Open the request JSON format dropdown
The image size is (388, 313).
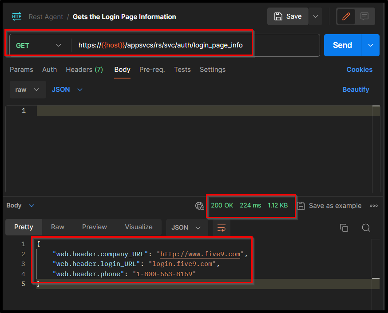[x=67, y=90]
